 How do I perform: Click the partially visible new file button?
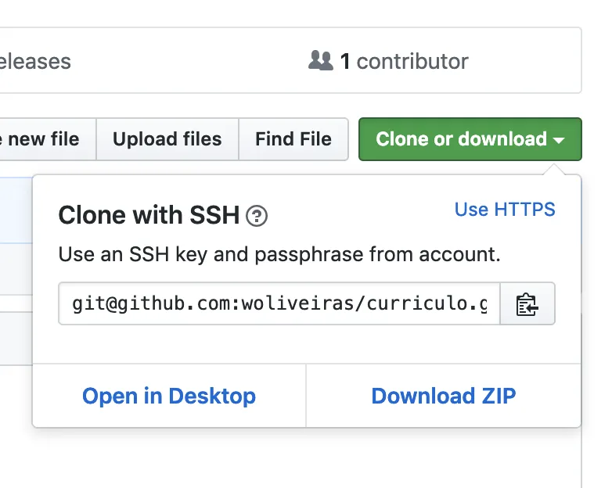[43, 139]
